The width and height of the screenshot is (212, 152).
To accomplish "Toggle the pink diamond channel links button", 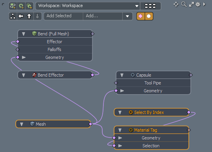I will (141, 16).
